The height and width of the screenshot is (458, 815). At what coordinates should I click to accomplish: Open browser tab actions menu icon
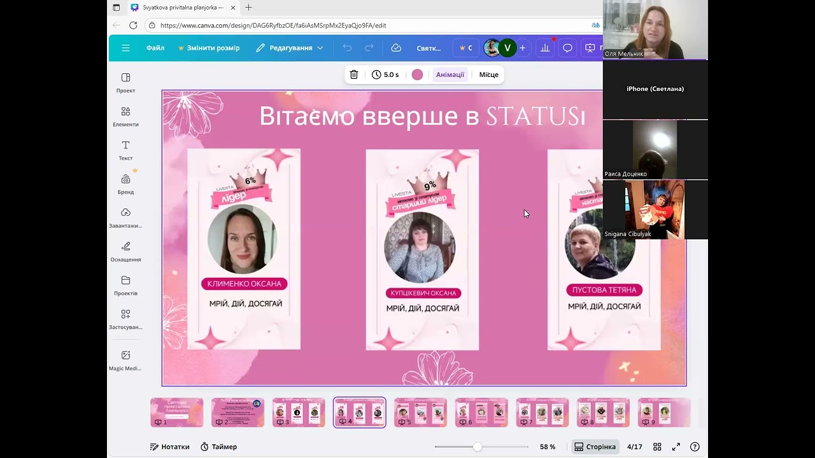pyautogui.click(x=116, y=8)
